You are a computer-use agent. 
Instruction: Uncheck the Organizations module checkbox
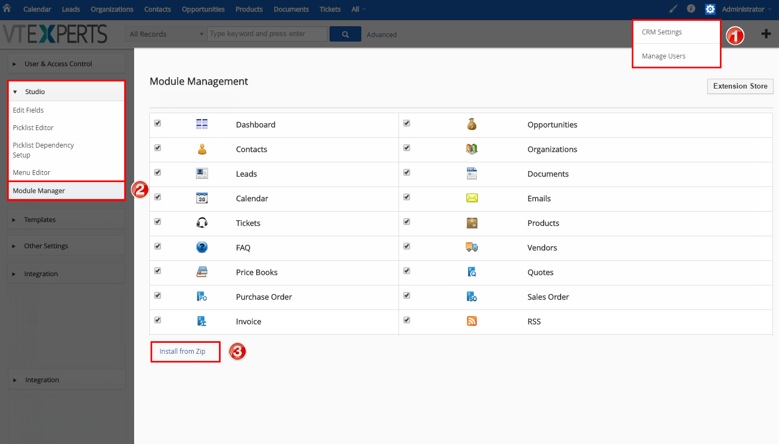click(x=407, y=148)
